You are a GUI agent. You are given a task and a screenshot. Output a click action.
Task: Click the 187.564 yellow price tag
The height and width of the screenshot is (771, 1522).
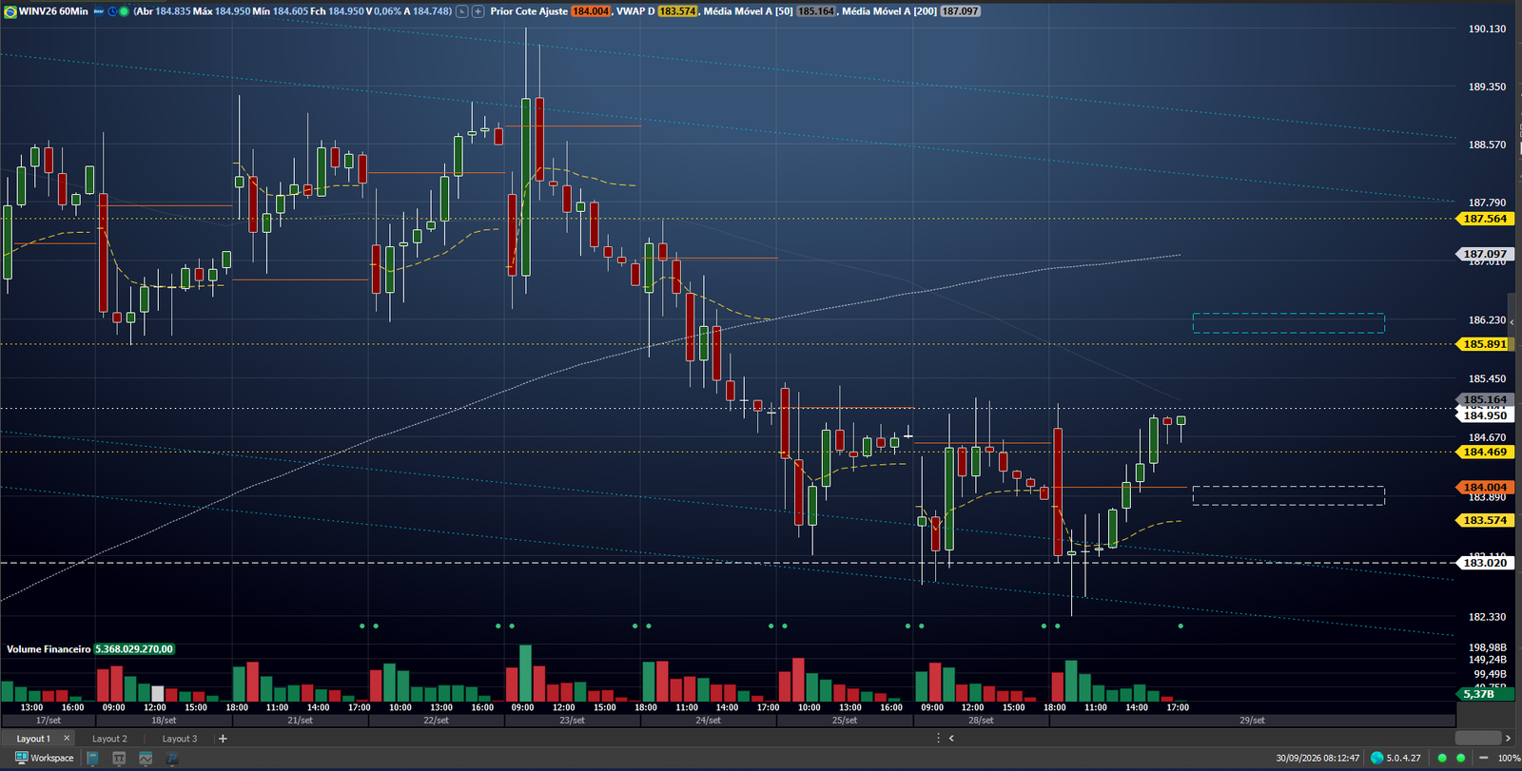click(1485, 219)
